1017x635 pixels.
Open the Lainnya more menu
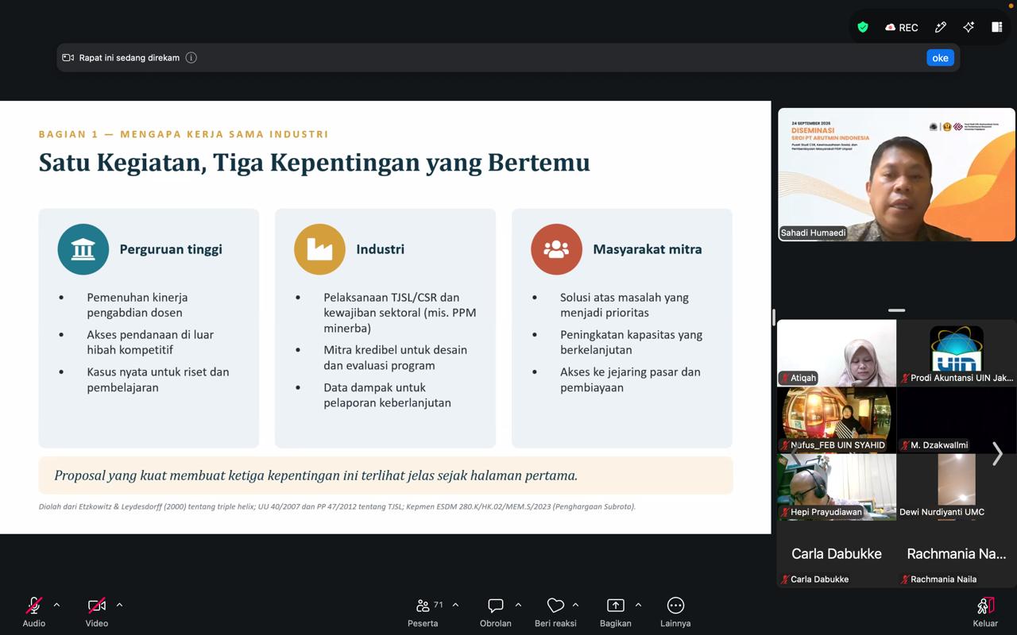point(675,612)
